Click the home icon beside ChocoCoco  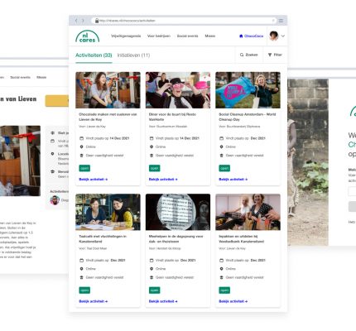tap(241, 36)
